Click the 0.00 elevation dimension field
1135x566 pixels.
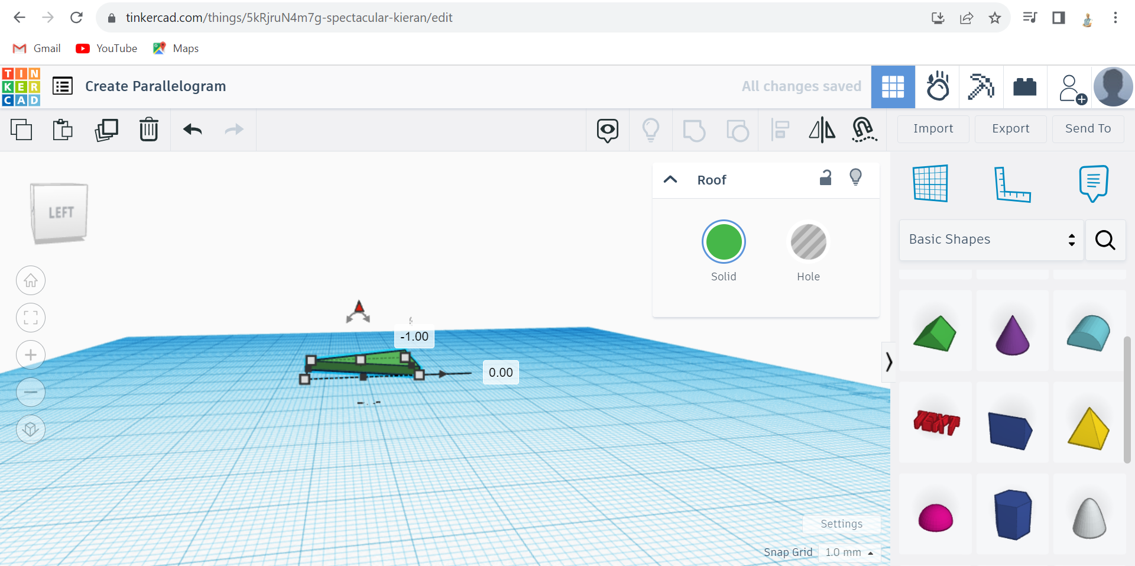[x=501, y=373]
